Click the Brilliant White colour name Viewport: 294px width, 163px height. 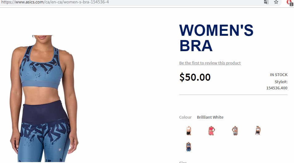click(210, 117)
